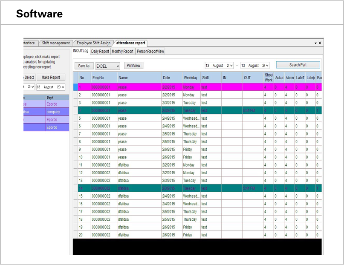The image size is (344, 265).
Task: Select the INOUTLog tab
Action: (81, 51)
